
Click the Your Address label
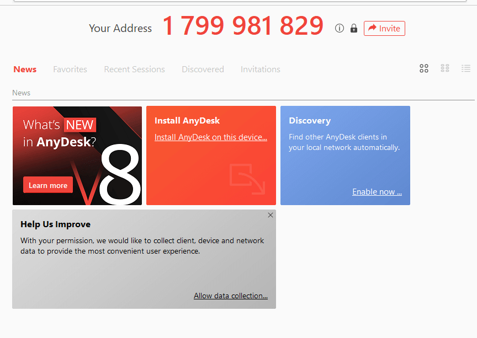click(x=120, y=28)
